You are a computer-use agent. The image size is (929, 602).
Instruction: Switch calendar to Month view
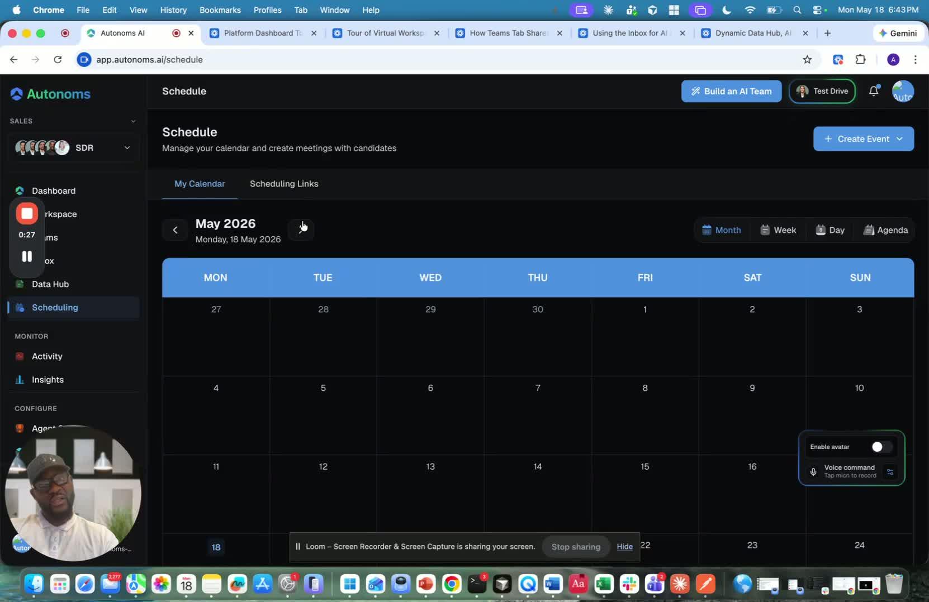(722, 230)
